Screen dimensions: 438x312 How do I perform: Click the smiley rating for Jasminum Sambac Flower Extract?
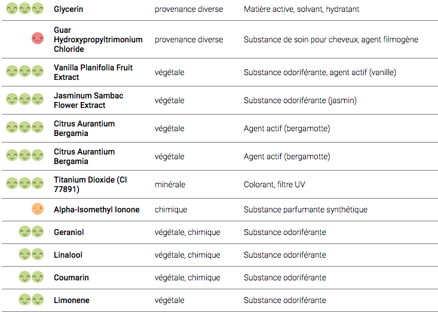pos(24,100)
